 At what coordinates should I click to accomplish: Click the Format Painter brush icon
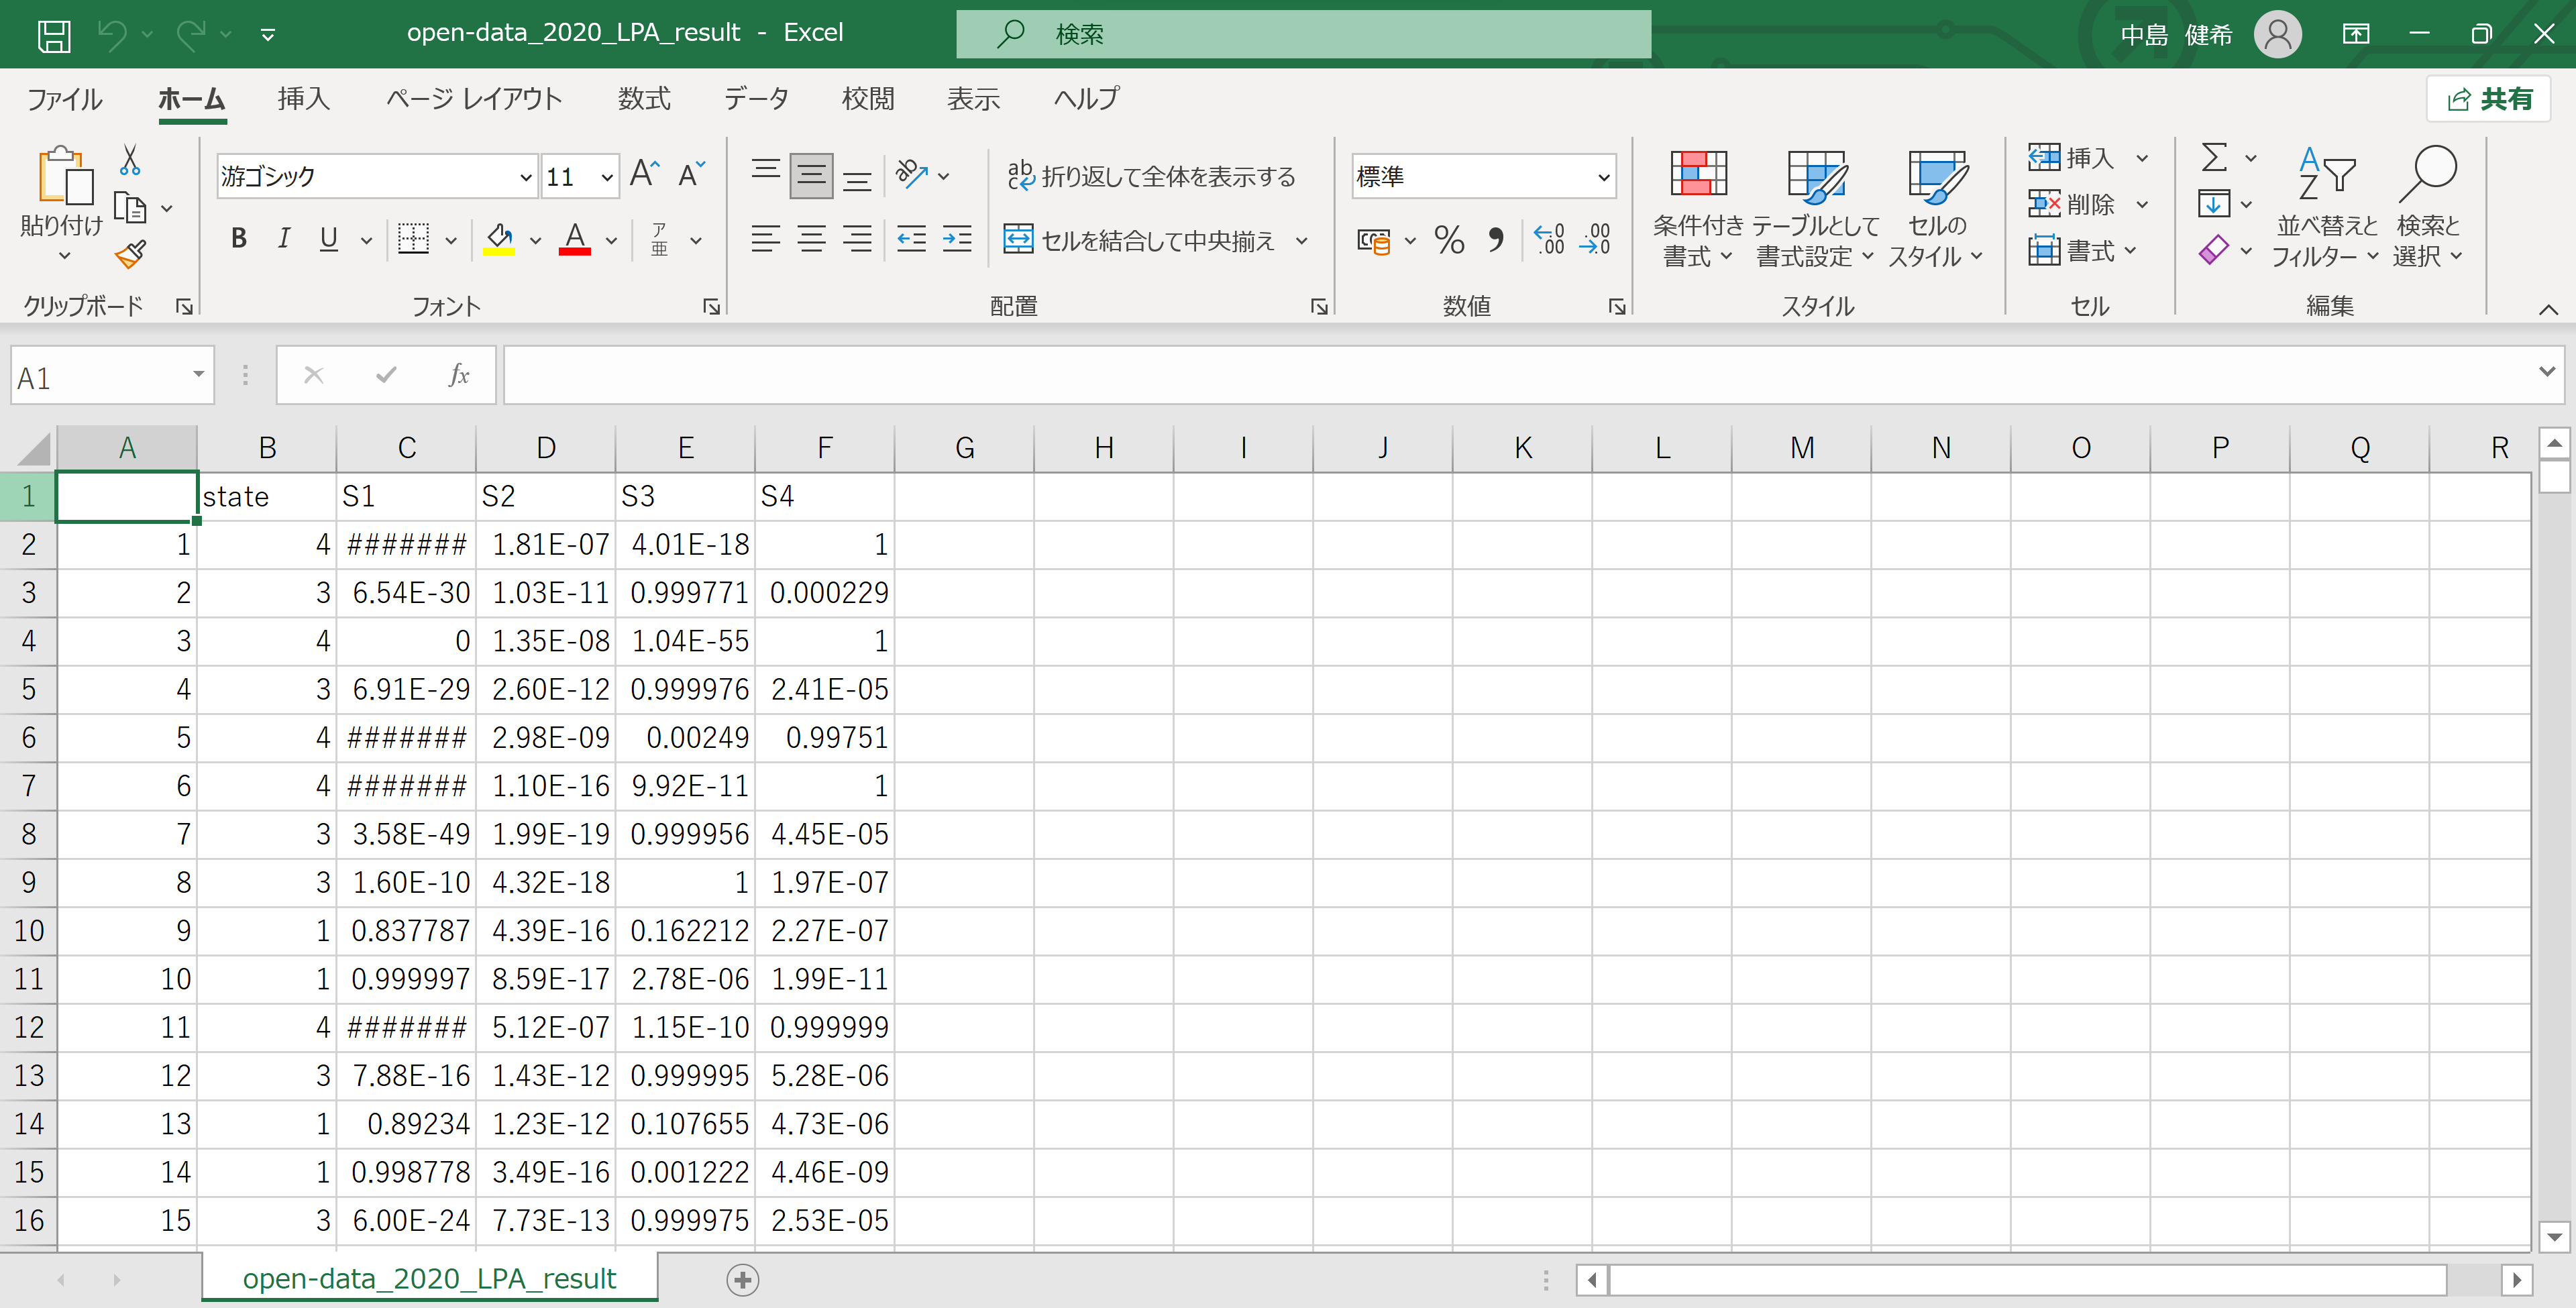[131, 255]
